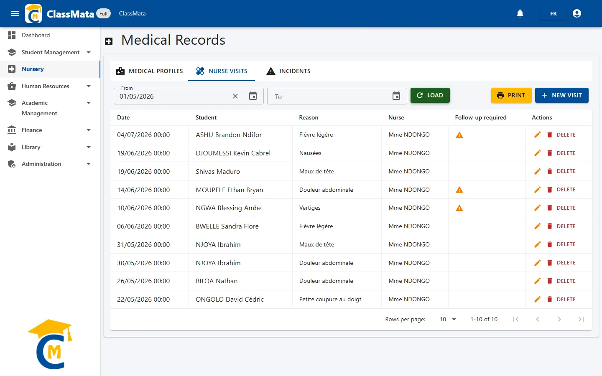Open the From date calendar picker

(253, 96)
